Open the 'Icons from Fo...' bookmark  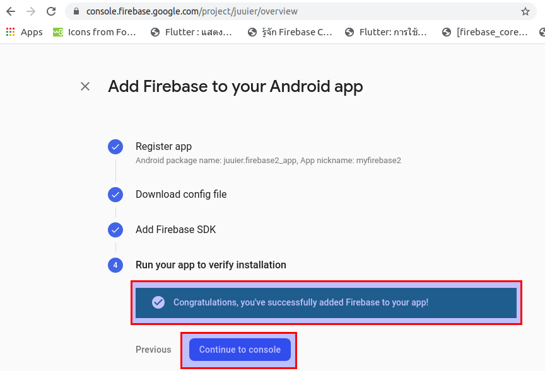(95, 31)
